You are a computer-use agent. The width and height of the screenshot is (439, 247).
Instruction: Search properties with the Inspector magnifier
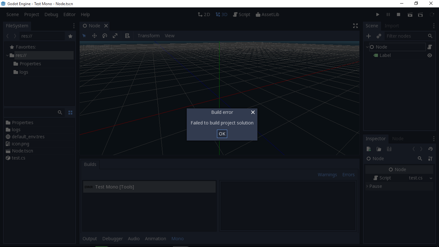click(420, 159)
